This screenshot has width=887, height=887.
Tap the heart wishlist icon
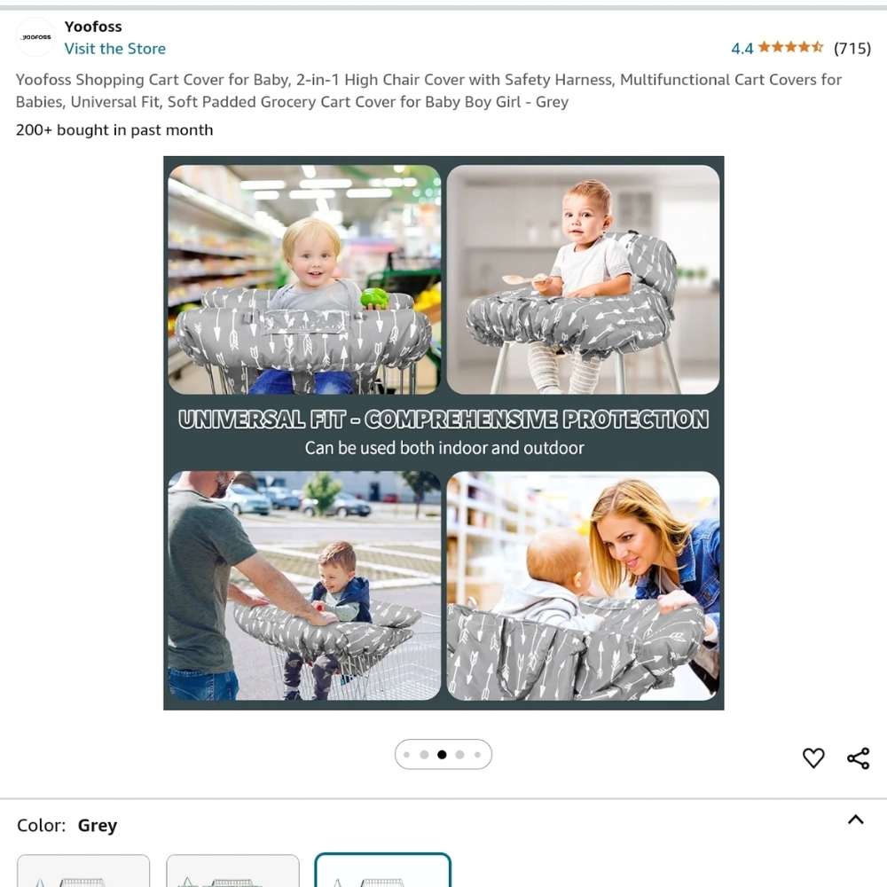tap(812, 758)
